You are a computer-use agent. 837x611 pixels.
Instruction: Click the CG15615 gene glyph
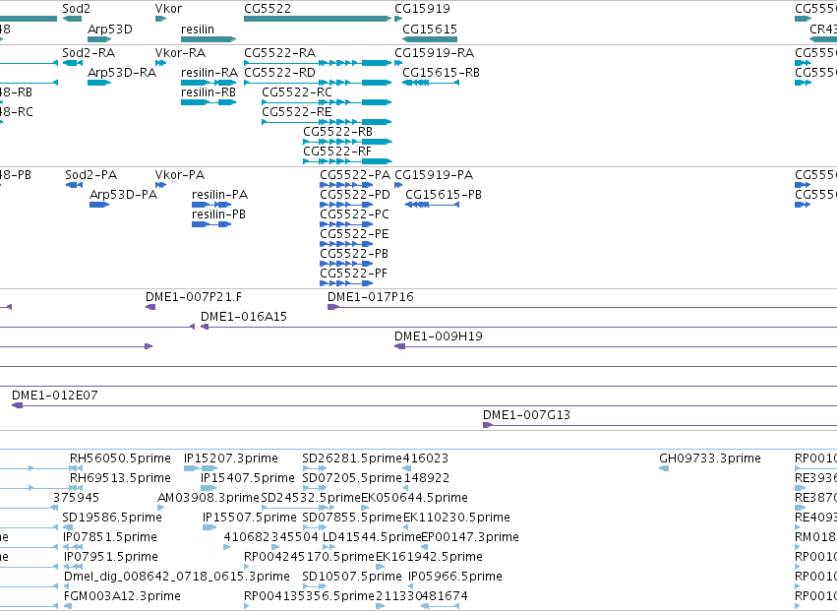tap(430, 39)
